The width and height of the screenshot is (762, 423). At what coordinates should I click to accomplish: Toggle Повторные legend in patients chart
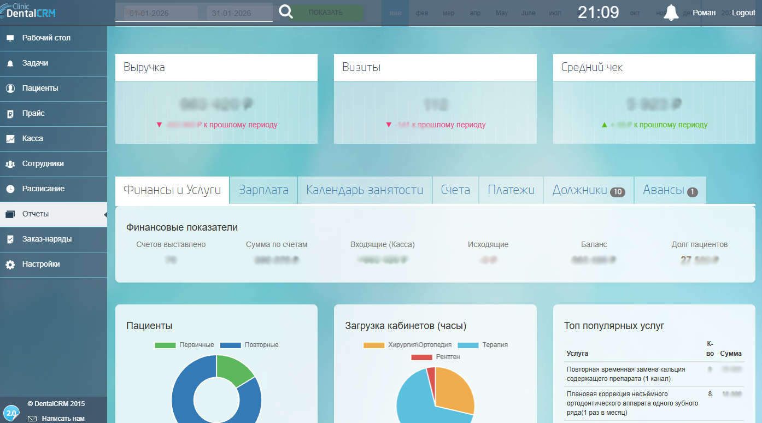pos(230,345)
